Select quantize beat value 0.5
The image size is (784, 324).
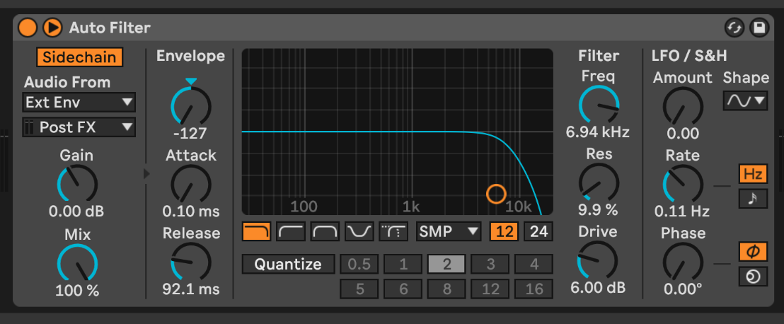click(359, 264)
